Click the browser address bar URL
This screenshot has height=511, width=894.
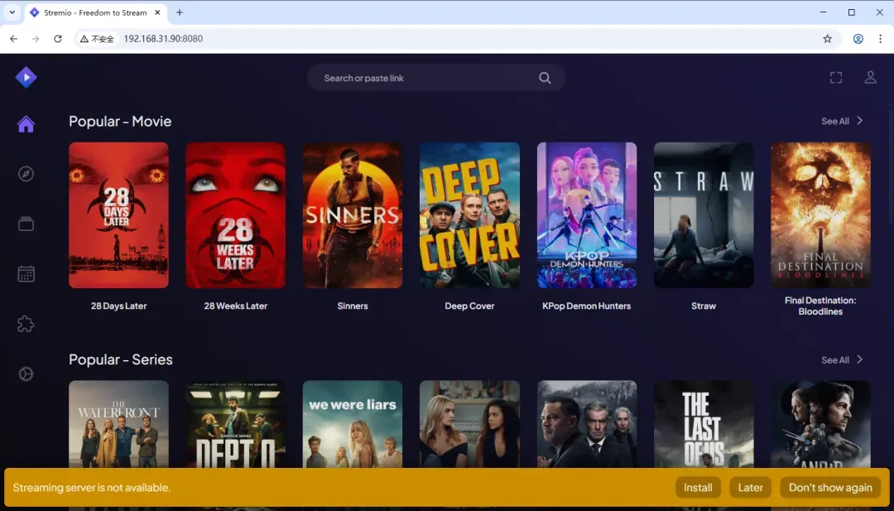tap(163, 39)
